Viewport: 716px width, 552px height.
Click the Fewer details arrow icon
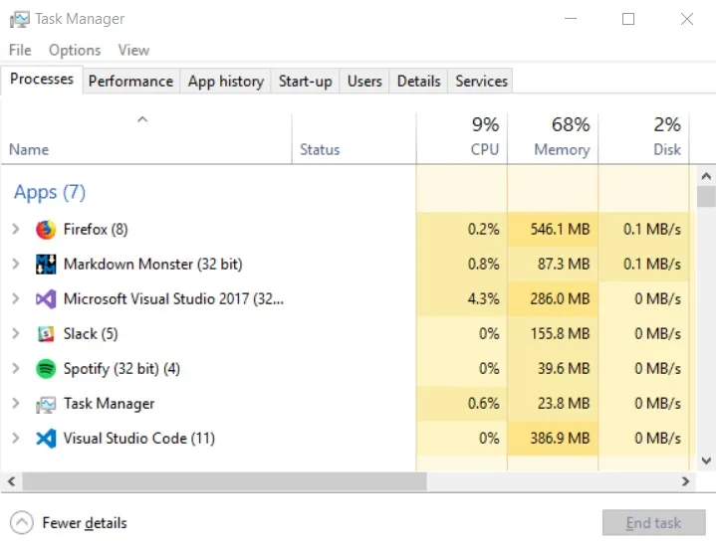22,522
